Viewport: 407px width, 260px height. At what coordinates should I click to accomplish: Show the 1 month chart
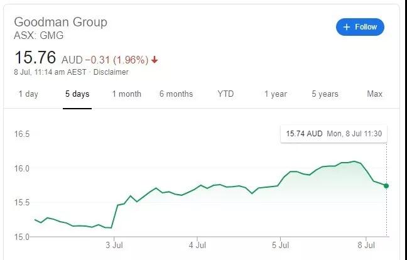click(126, 94)
